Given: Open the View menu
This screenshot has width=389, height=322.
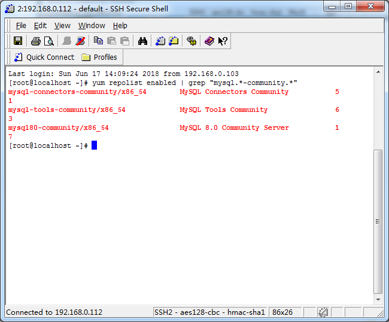Looking at the screenshot, I should (x=62, y=26).
